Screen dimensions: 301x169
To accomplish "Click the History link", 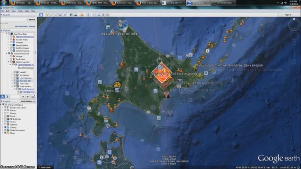I will pyautogui.click(x=32, y=26).
